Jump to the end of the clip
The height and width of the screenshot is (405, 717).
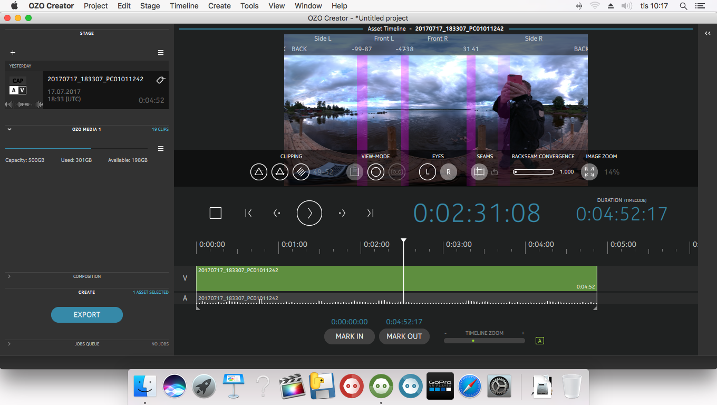pyautogui.click(x=370, y=213)
